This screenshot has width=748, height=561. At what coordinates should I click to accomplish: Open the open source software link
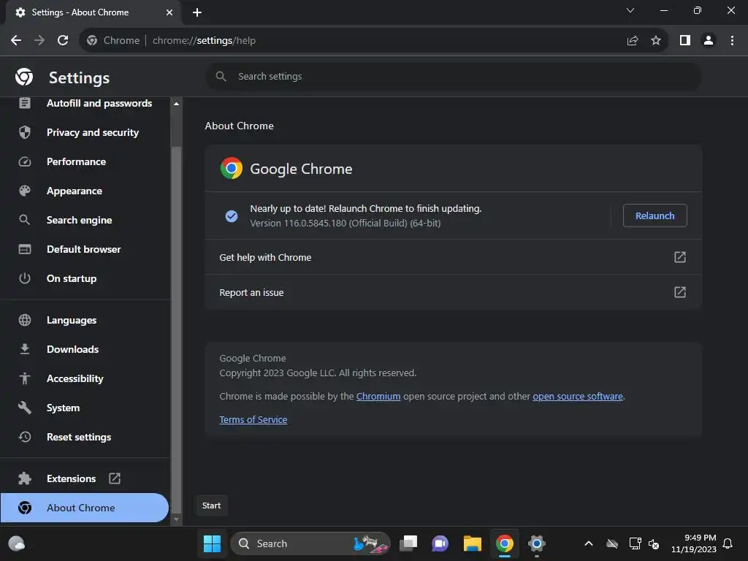click(x=578, y=397)
